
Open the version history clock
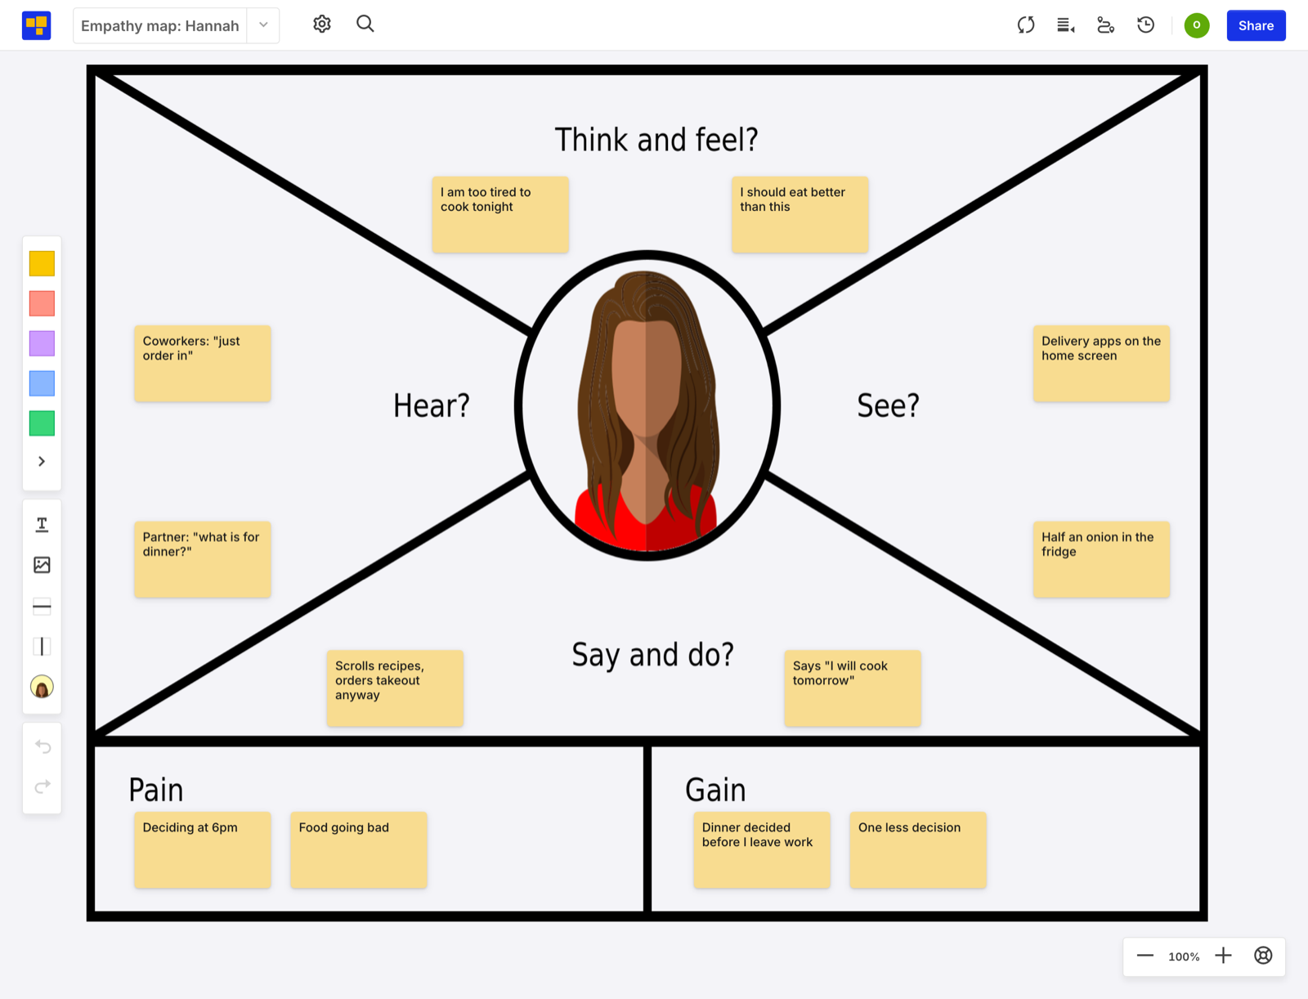pyautogui.click(x=1146, y=25)
